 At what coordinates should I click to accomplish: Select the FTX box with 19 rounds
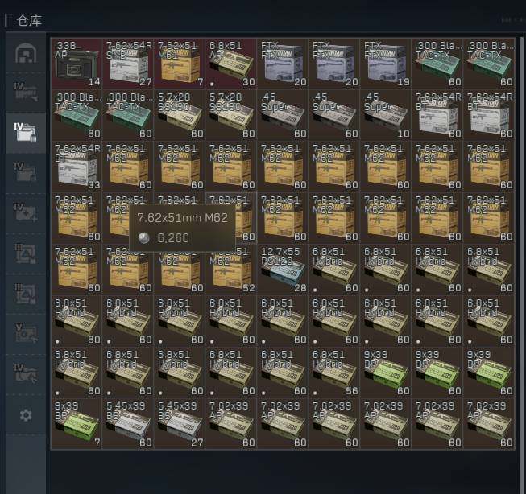387,64
